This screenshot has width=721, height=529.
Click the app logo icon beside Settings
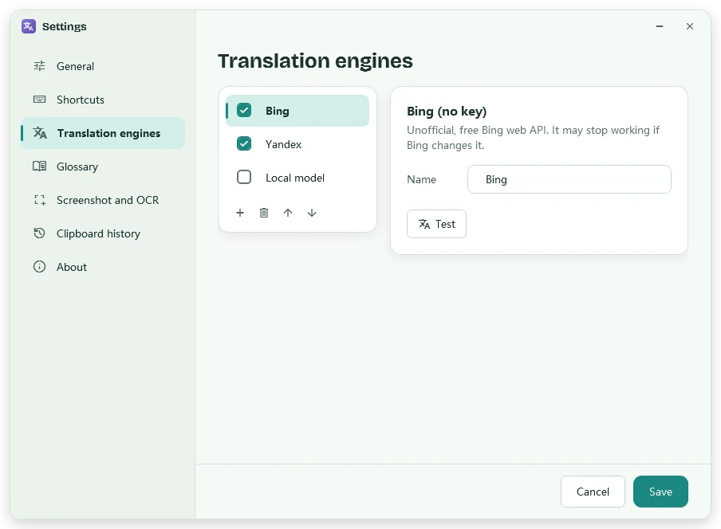[29, 26]
